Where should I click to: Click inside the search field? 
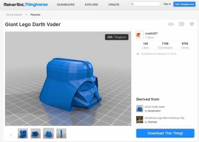pyautogui.click(x=145, y=4)
